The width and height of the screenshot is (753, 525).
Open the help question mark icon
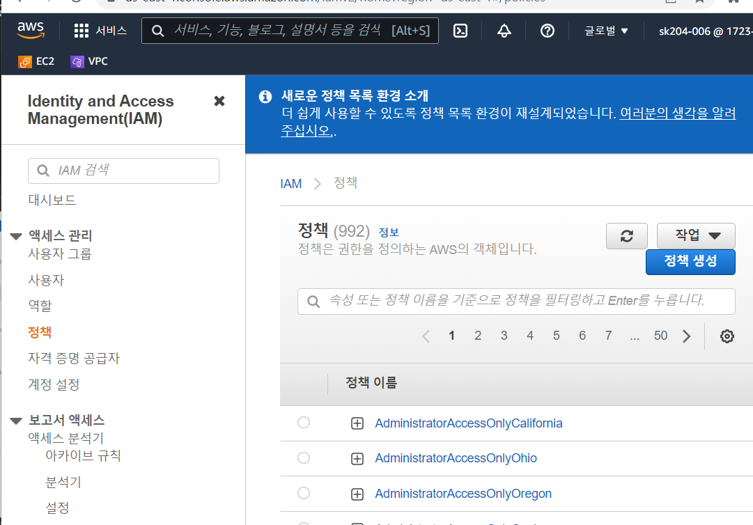point(547,31)
